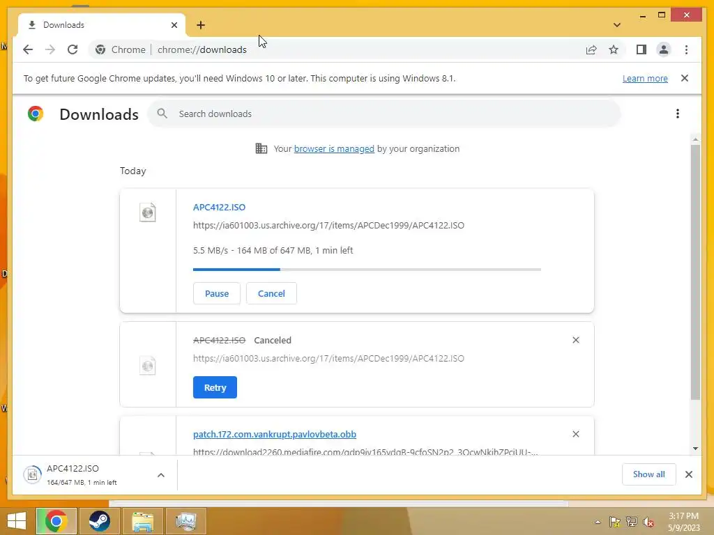Click the archive.org URL of canceled download
This screenshot has width=714, height=535.
coord(328,359)
